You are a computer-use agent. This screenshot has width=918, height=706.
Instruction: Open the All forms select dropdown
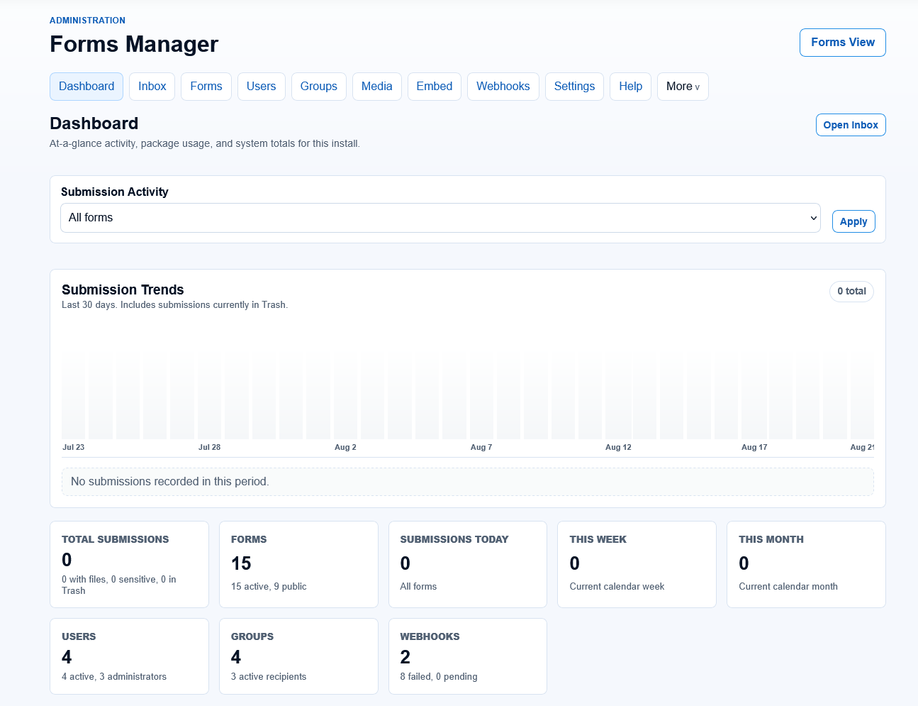tap(440, 218)
